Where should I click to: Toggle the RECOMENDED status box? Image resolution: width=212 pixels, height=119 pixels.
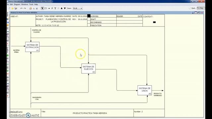point(89,22)
